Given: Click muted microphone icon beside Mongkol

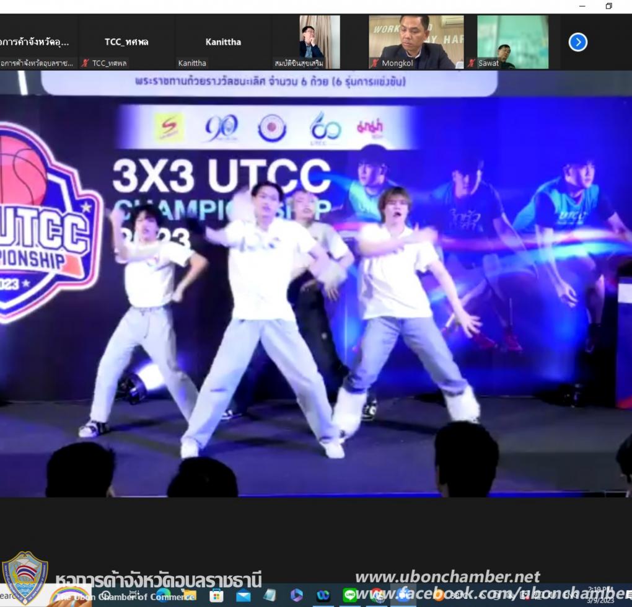Looking at the screenshot, I should (375, 63).
